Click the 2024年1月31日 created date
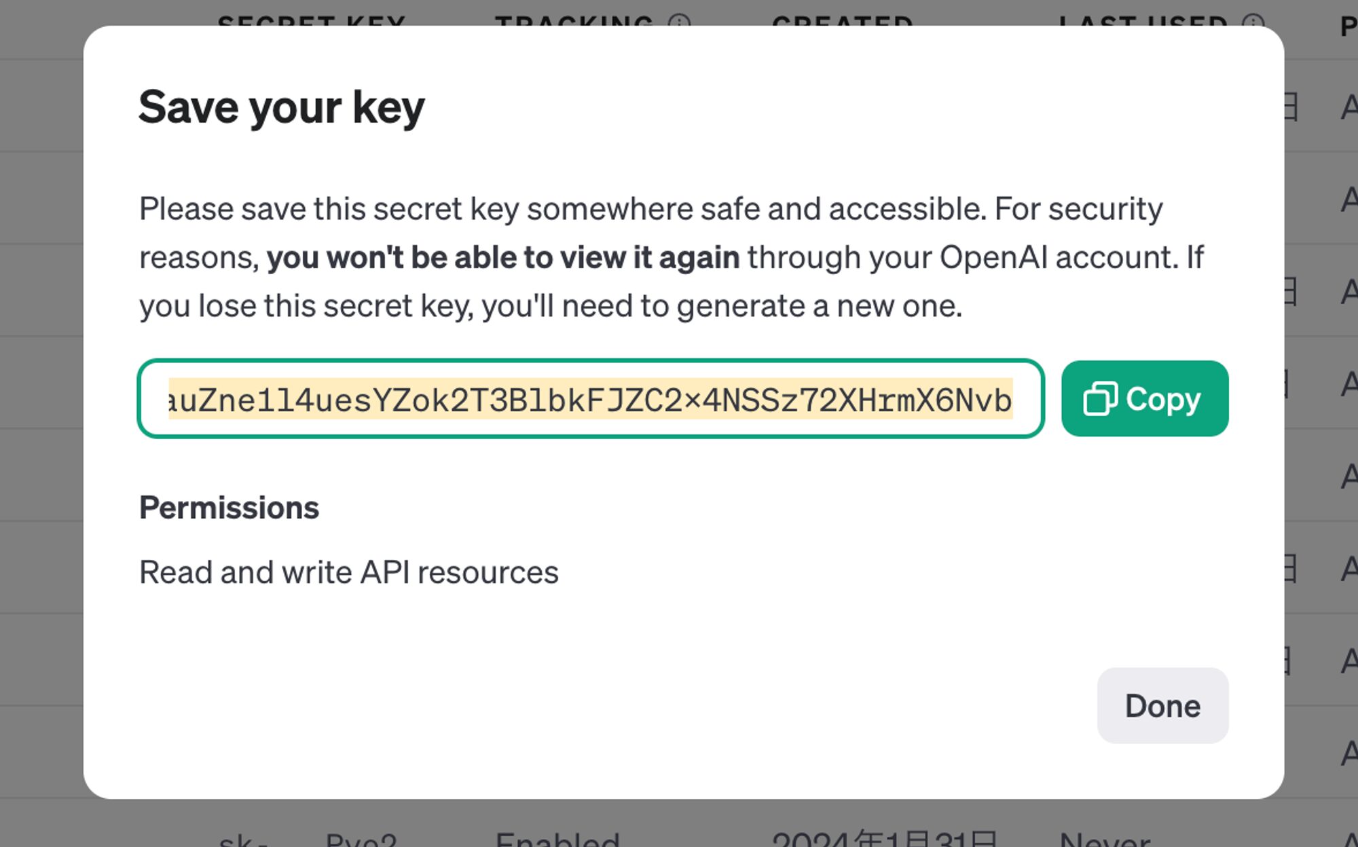 [x=884, y=840]
